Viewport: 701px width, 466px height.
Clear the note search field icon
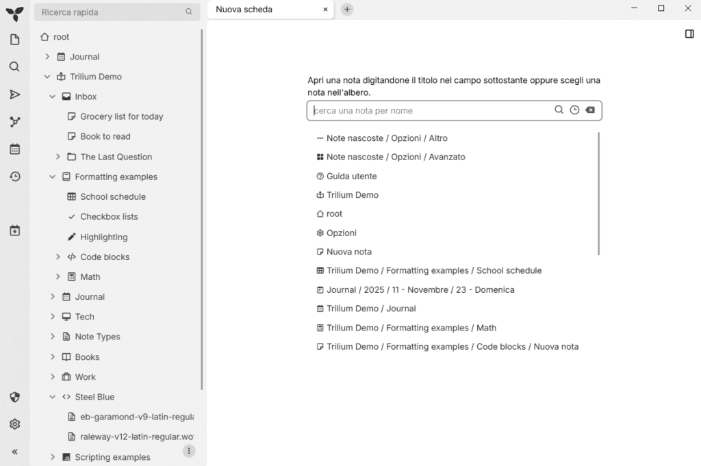coord(590,110)
